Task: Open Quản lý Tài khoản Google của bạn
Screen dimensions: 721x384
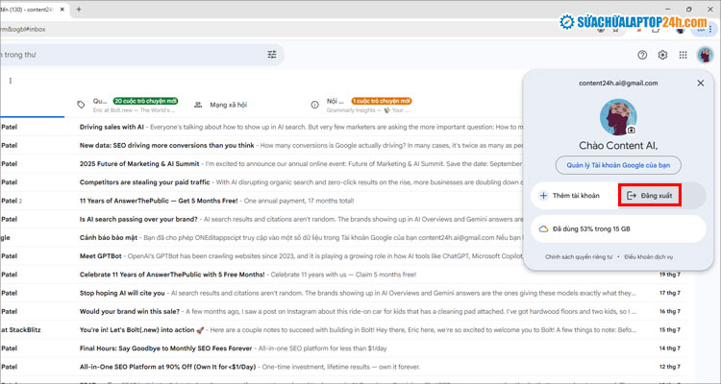Action: click(x=618, y=165)
